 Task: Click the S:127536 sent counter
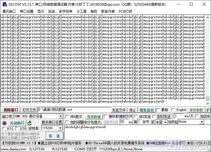click(40, 149)
